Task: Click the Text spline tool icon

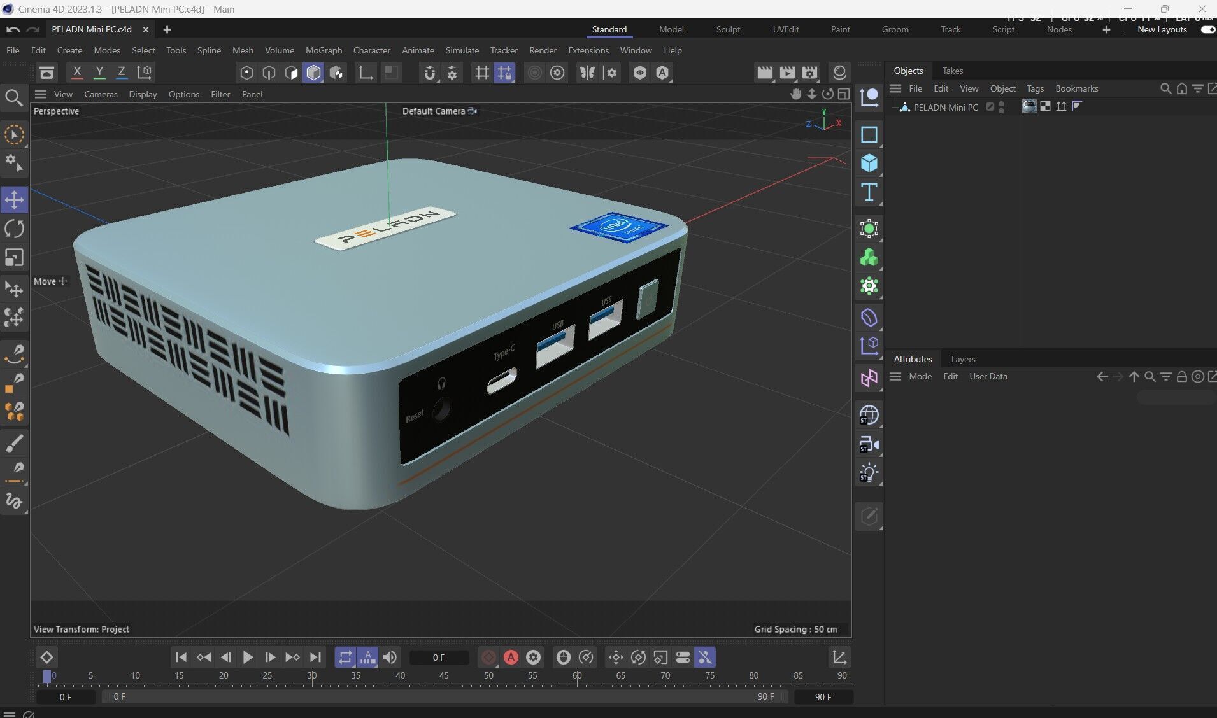Action: click(x=869, y=192)
